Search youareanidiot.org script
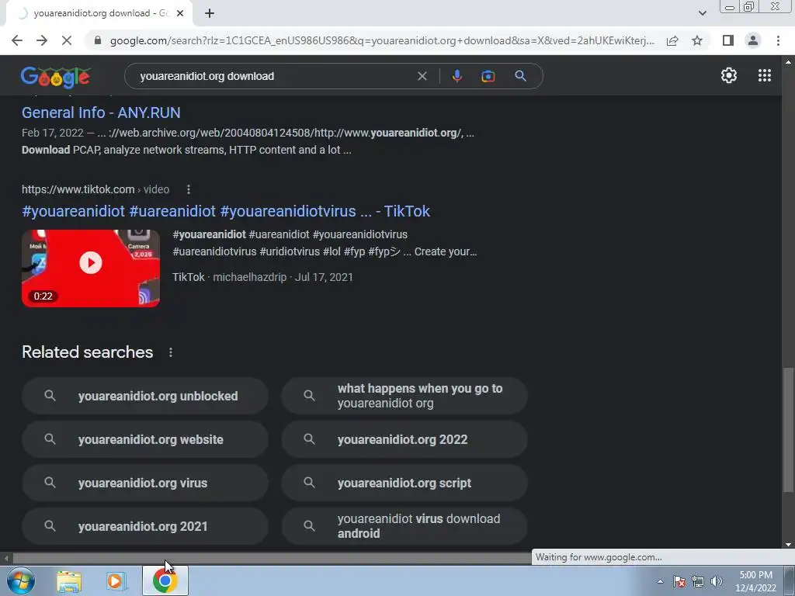This screenshot has width=795, height=596. pos(404,483)
